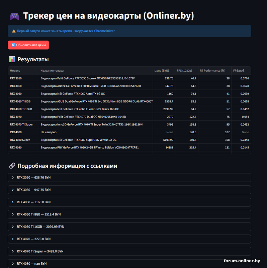
Task: Click the Palit RTX 3050 StormX OC product name
Action: (x=96, y=78)
